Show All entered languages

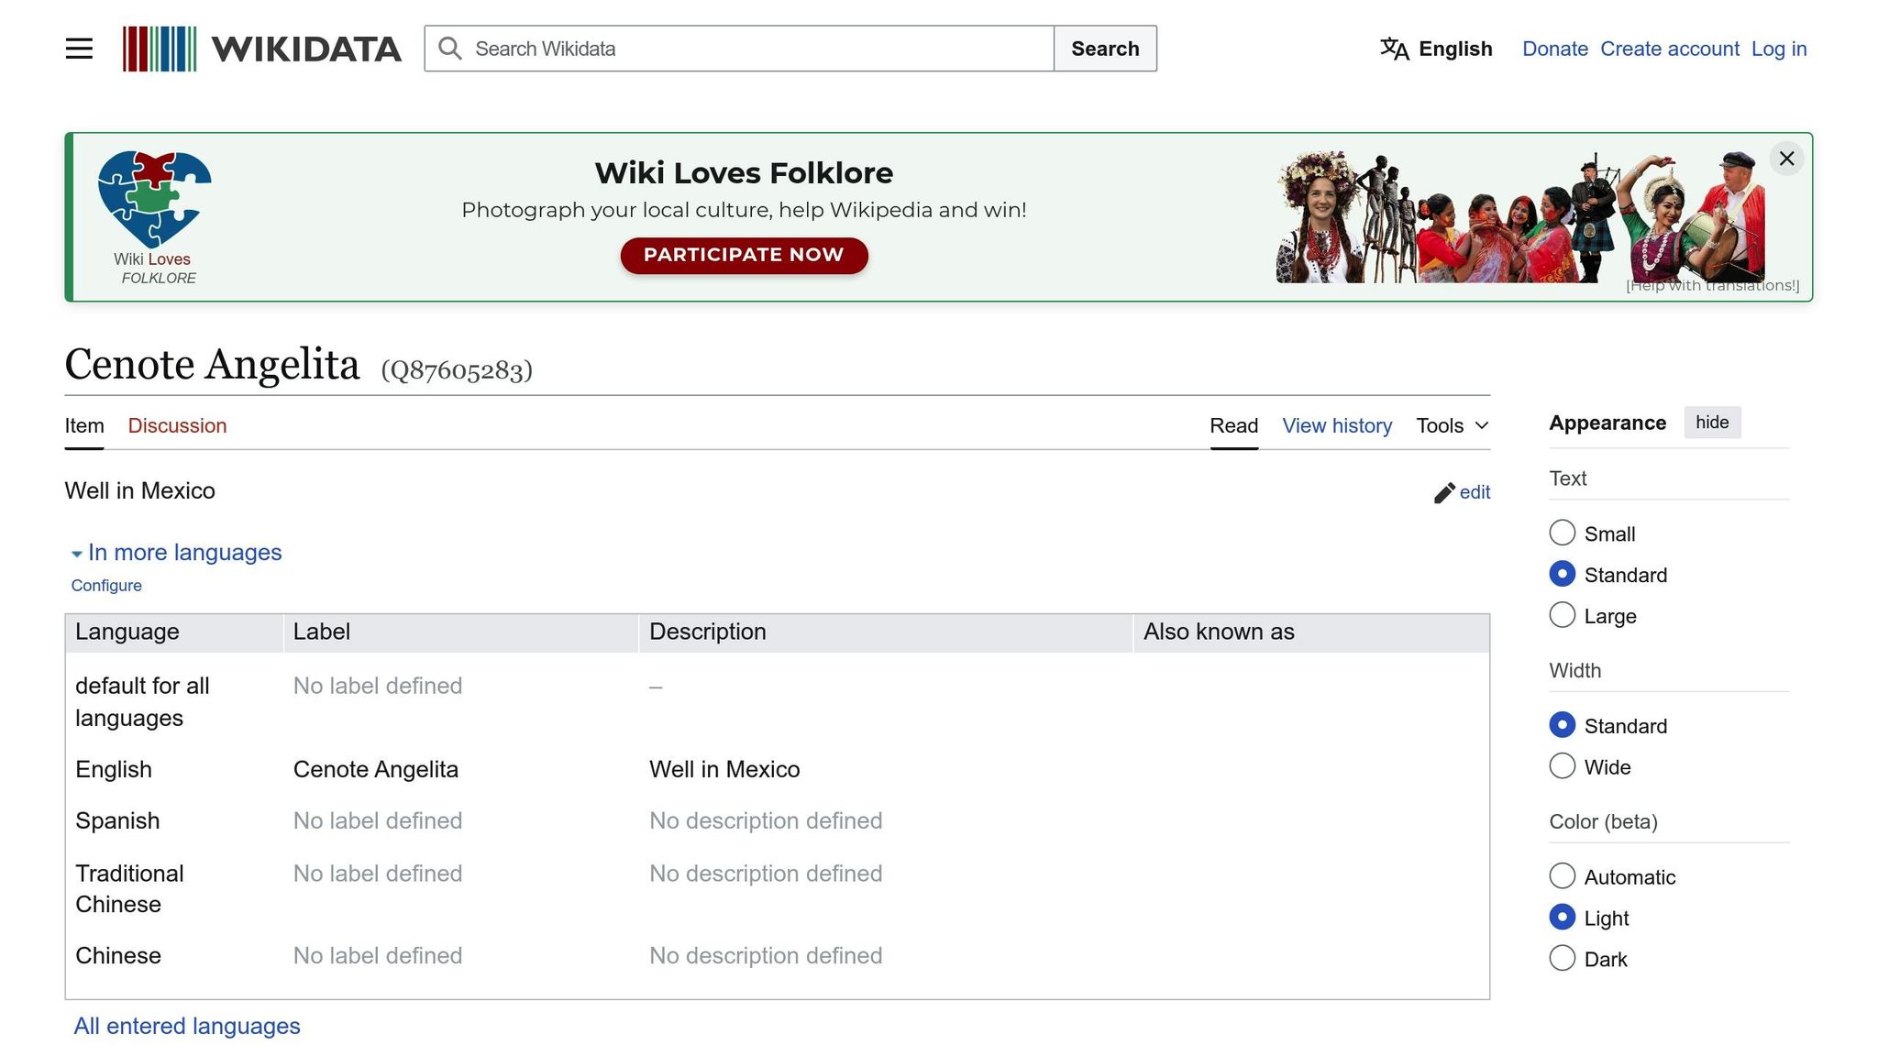tap(187, 1026)
